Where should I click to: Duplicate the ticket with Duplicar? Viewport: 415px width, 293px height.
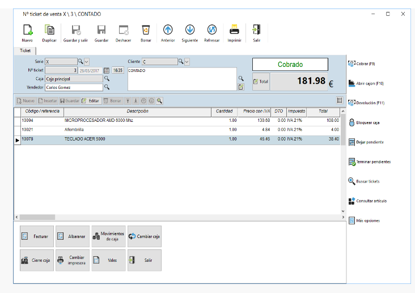49,33
